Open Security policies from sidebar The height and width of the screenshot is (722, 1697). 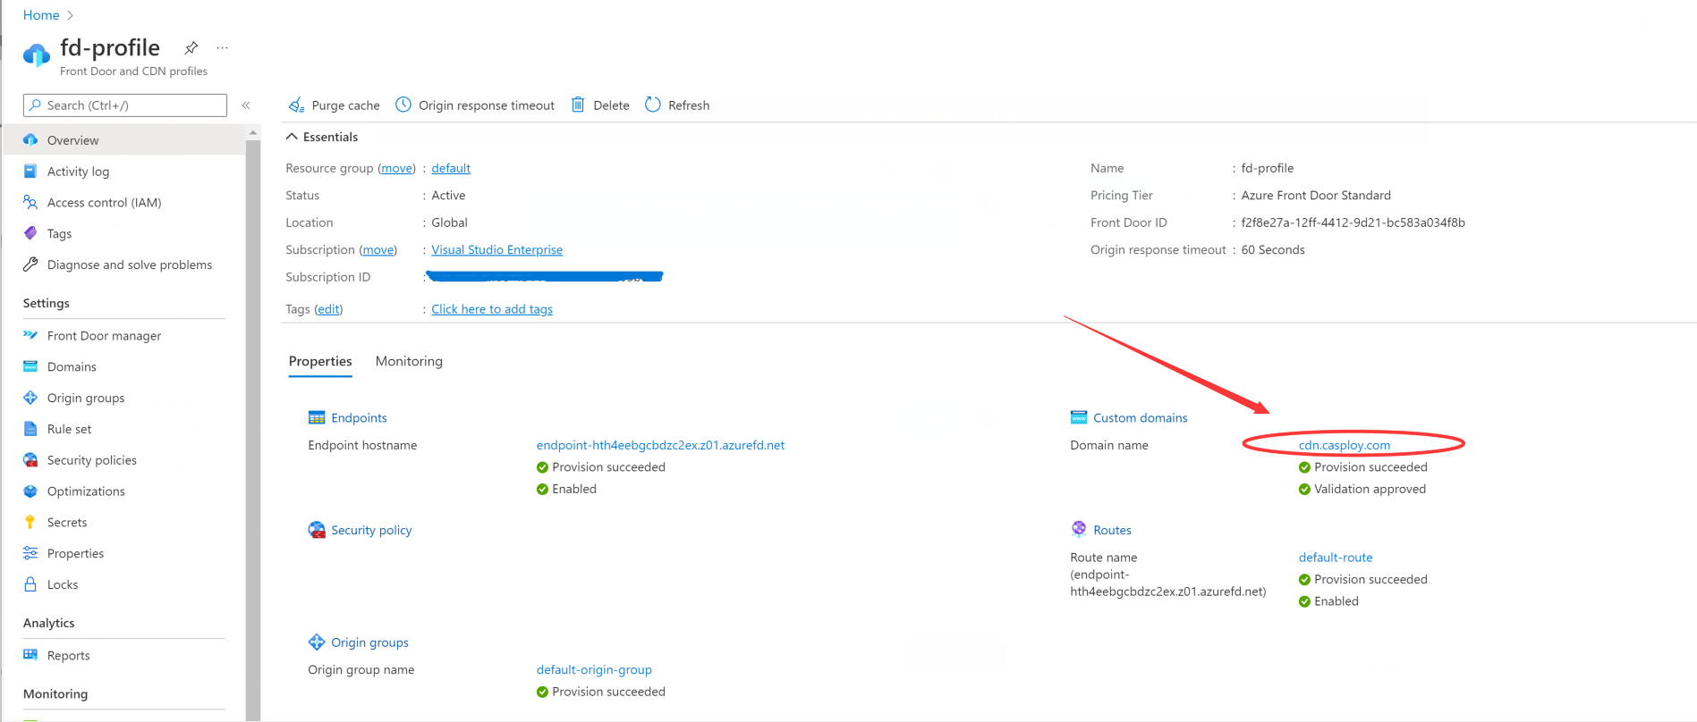[x=91, y=460]
